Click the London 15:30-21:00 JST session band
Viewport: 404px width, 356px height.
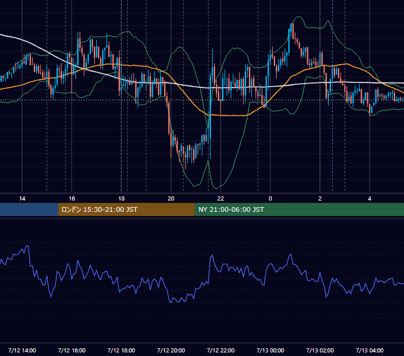click(126, 209)
